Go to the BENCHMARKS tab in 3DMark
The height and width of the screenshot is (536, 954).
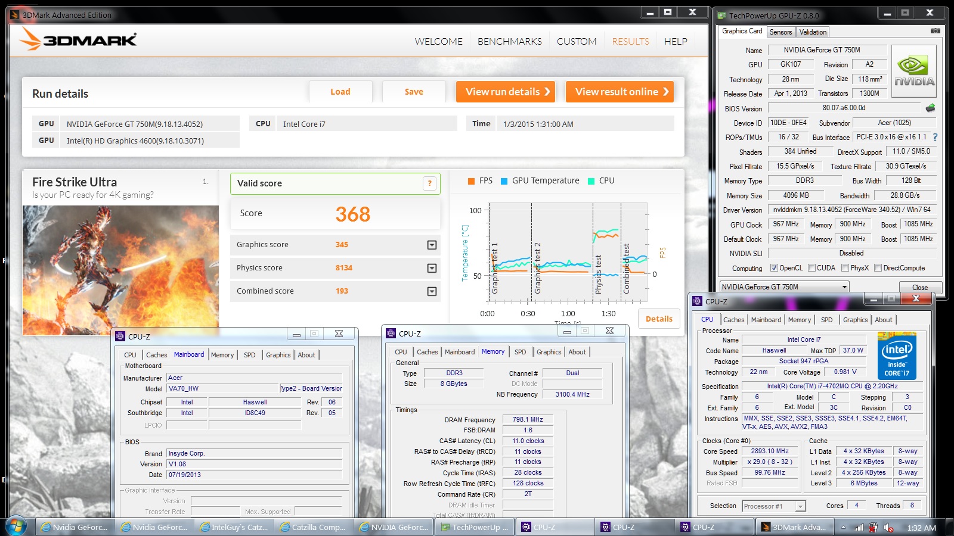click(510, 41)
